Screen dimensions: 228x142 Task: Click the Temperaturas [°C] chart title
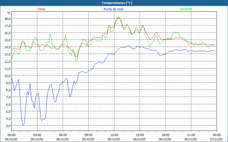pos(117,3)
